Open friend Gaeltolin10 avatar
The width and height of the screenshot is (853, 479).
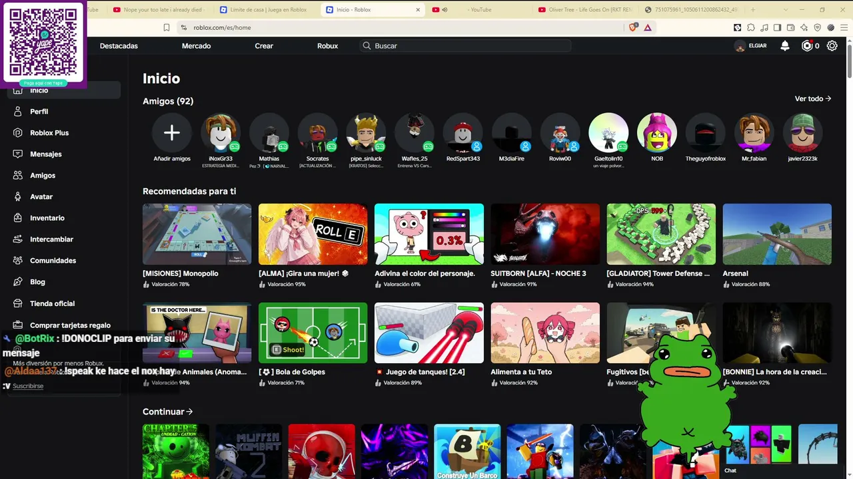[608, 133]
